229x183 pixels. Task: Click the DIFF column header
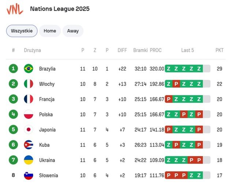click(122, 50)
